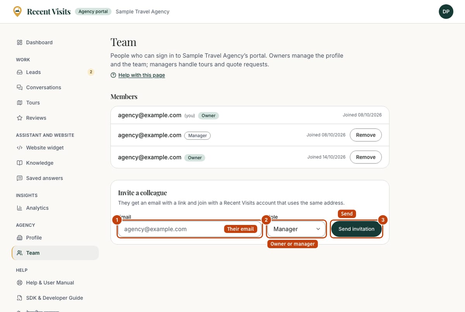The height and width of the screenshot is (312, 465).
Task: Select the Team sidebar item
Action: (55, 253)
